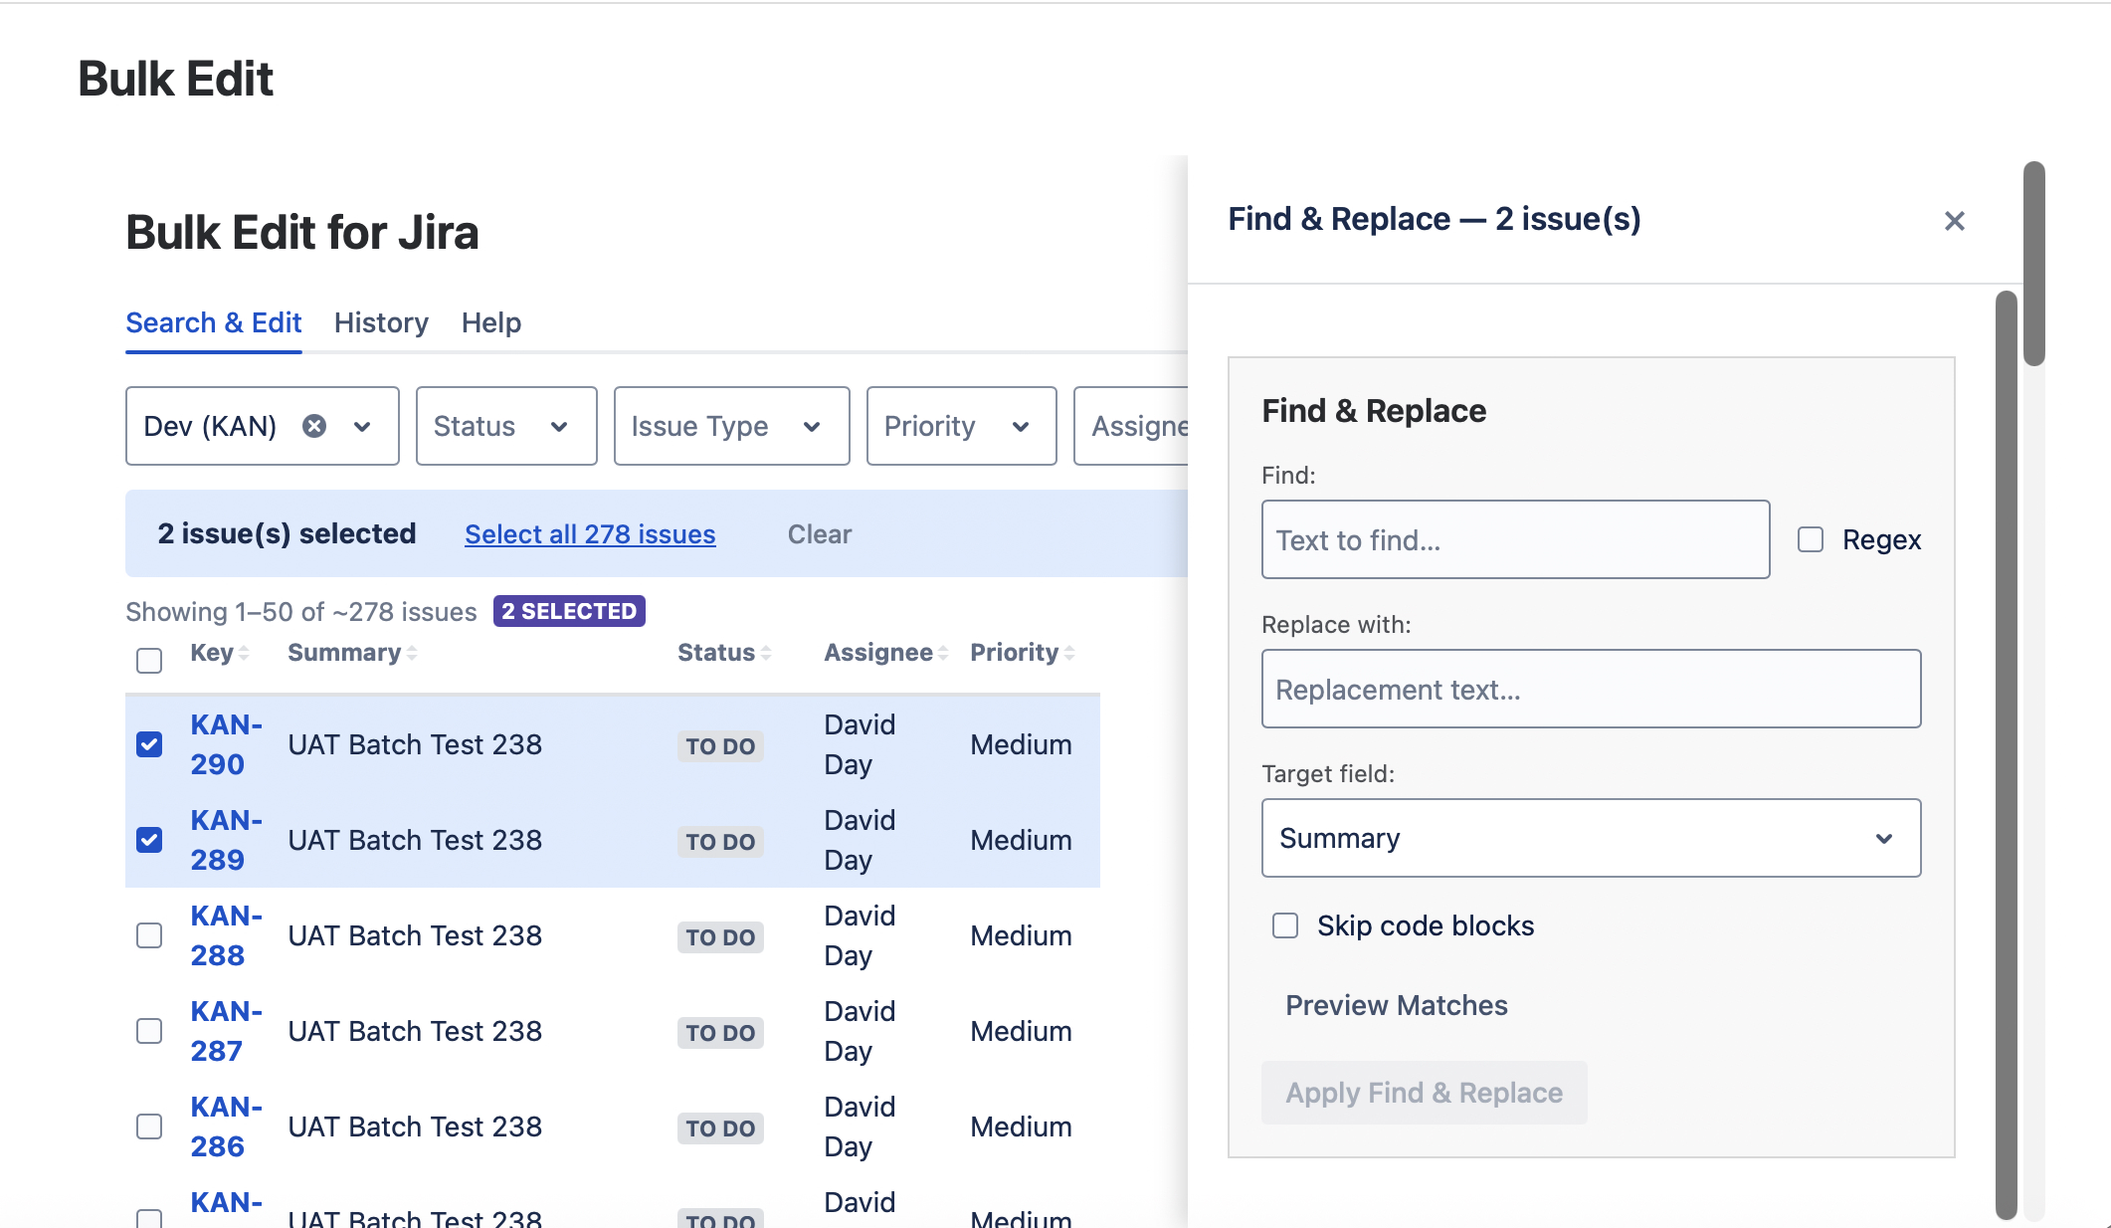
Task: Click the Status column header
Action: (x=716, y=653)
